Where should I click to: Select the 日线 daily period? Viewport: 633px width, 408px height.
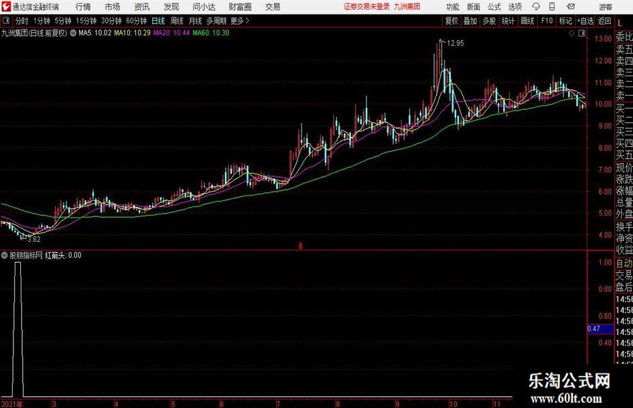point(158,21)
